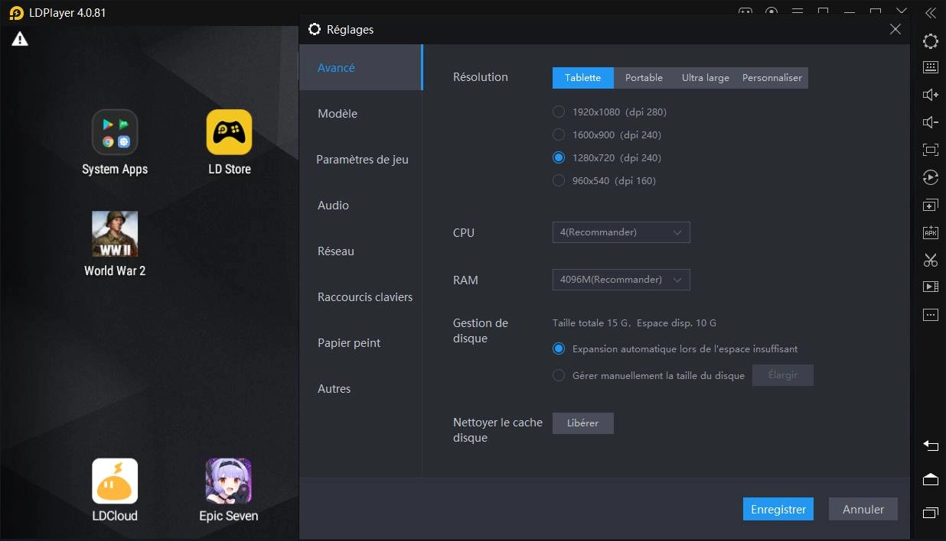Screen dimensions: 946x541
Task: Open the System Apps folder
Action: click(x=115, y=132)
